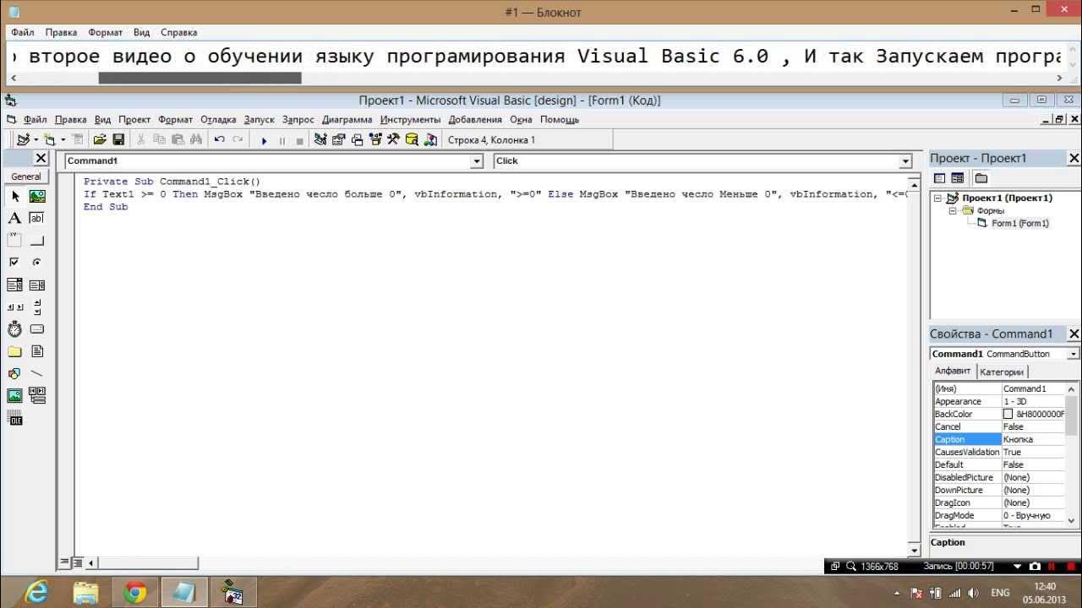Open the Запуск menu

tap(259, 120)
